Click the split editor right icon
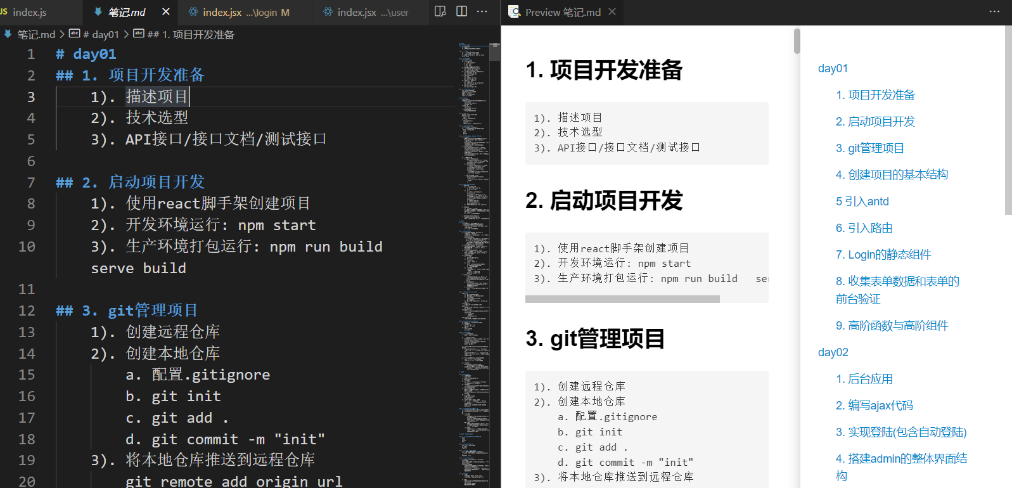Screen dimensions: 1012x488 [462, 11]
